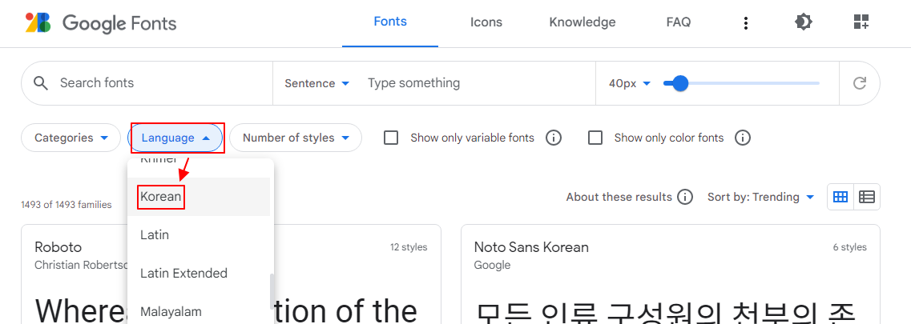Open the Number of styles dropdown
Screen dimensions: 911x324
point(296,138)
